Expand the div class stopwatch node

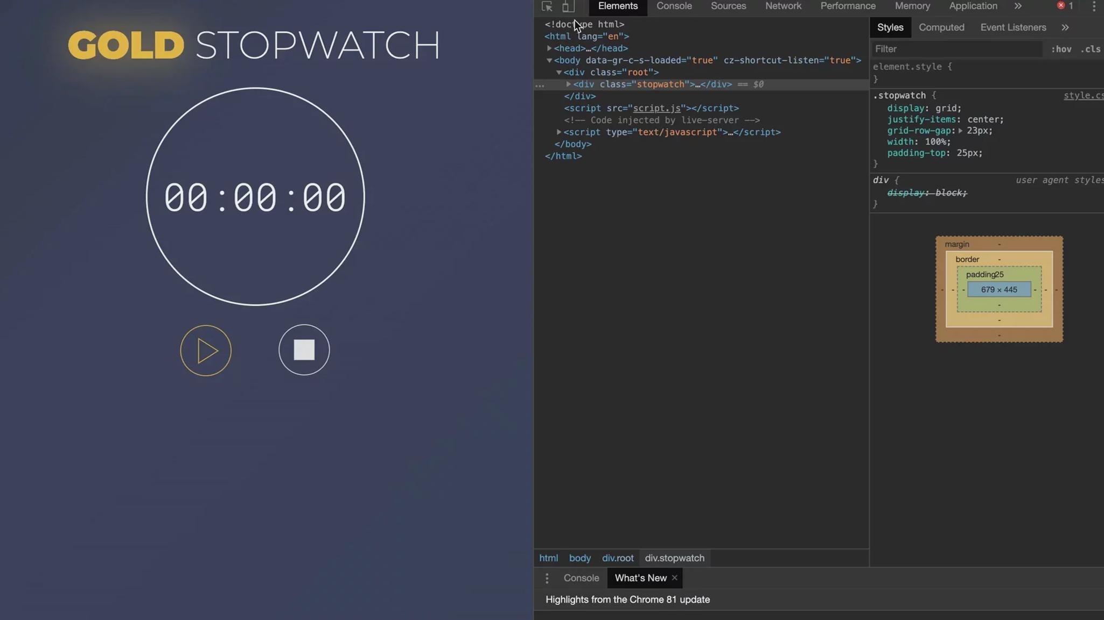coord(568,84)
